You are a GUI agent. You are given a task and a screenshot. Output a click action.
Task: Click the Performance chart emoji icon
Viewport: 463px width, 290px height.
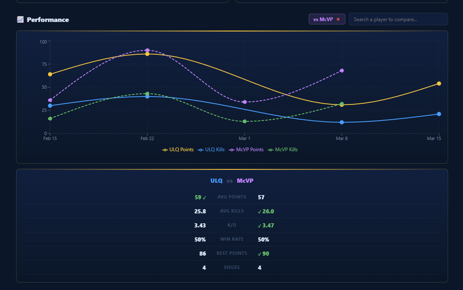click(x=20, y=19)
